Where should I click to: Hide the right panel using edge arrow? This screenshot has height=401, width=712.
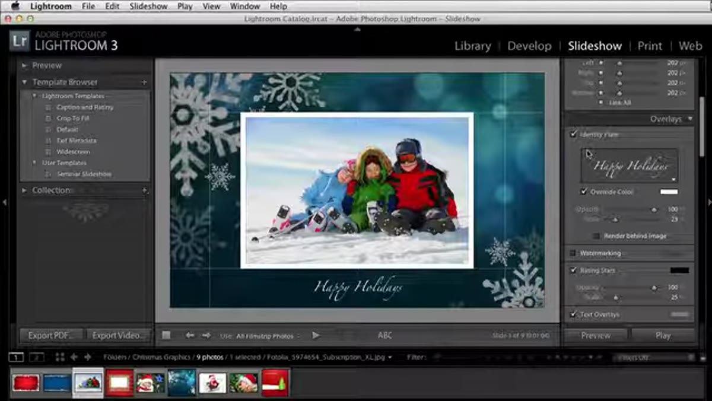[708, 202]
